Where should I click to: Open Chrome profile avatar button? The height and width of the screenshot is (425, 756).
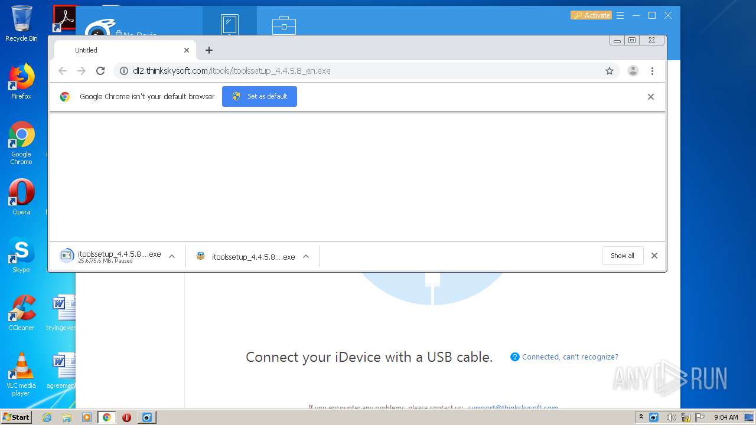click(633, 71)
